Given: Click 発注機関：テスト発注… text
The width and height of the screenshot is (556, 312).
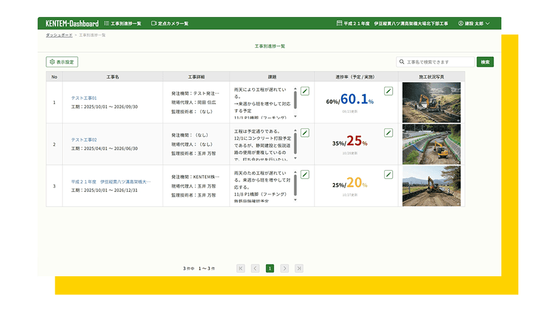Looking at the screenshot, I should 195,93.
